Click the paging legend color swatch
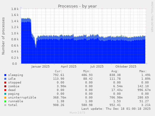Image resolution: width=155 pixels, height=116 pixels. [x=5, y=94]
